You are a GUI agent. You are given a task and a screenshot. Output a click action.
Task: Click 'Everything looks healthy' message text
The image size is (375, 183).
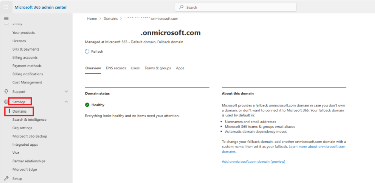point(132,116)
